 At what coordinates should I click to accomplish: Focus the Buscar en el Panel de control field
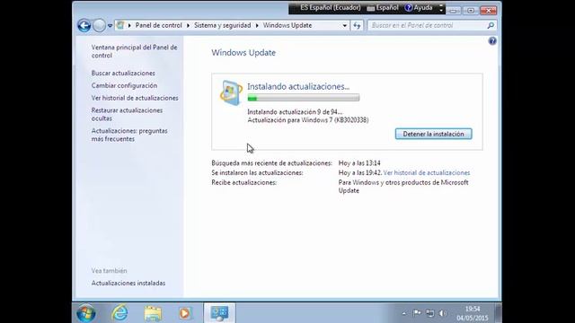click(x=427, y=25)
